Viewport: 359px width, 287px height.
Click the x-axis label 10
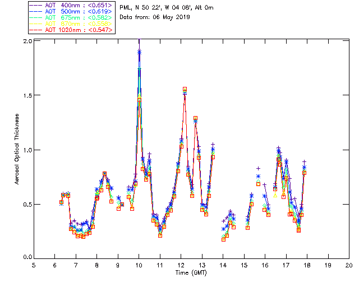click(139, 265)
